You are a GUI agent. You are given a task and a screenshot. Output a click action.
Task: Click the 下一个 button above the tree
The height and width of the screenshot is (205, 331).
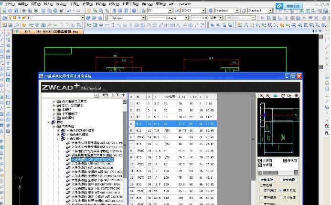click(120, 95)
